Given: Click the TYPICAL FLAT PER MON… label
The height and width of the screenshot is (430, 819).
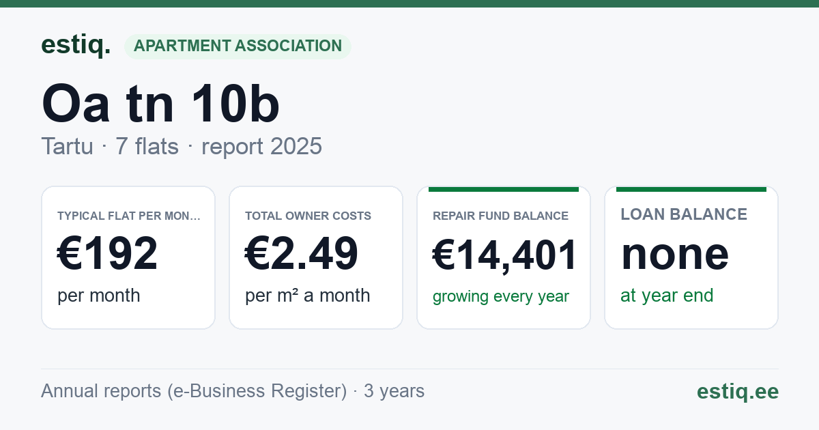Looking at the screenshot, I should (129, 216).
